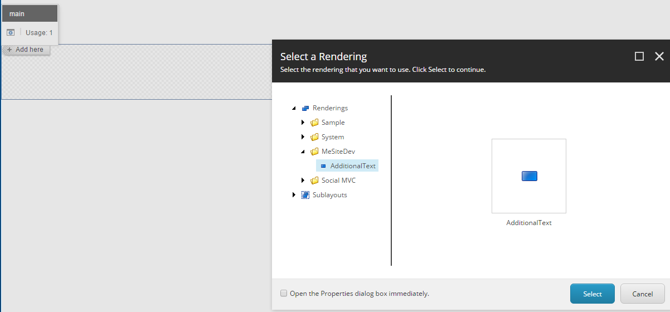Click the Sample folder icon
The height and width of the screenshot is (312, 670).
pyautogui.click(x=314, y=123)
